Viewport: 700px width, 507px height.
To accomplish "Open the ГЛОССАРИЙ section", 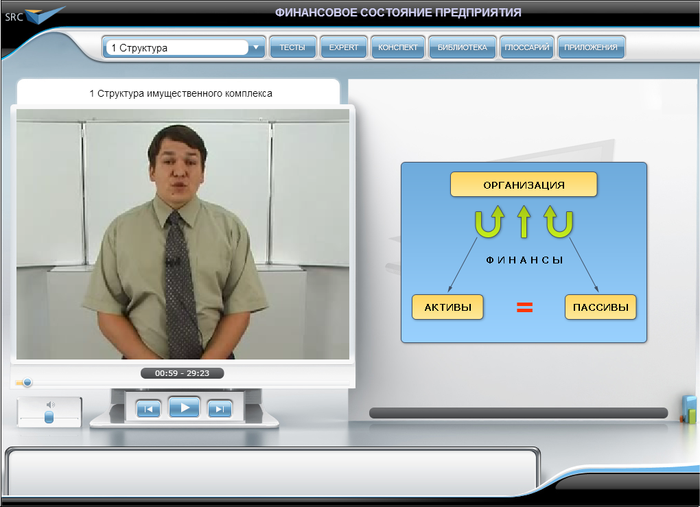I will click(527, 47).
